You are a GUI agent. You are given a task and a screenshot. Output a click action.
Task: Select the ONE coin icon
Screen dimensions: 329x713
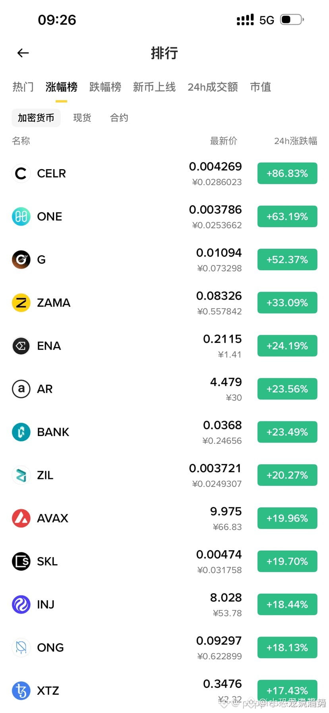click(21, 216)
